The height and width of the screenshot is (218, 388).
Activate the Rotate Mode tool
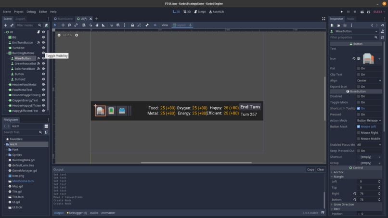click(x=69, y=25)
